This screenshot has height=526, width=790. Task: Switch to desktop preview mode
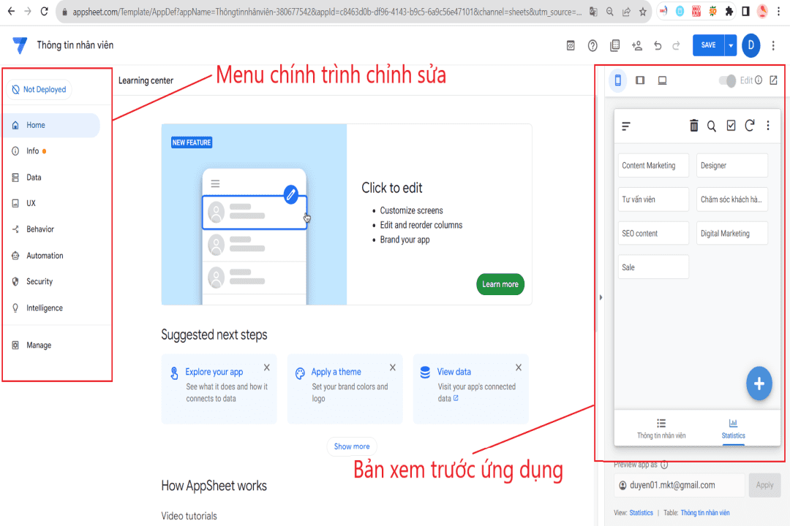(x=662, y=80)
